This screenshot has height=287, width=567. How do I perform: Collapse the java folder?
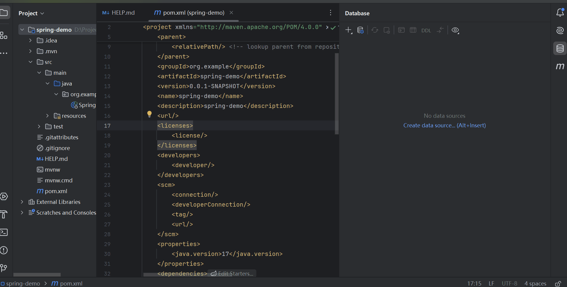click(x=48, y=83)
